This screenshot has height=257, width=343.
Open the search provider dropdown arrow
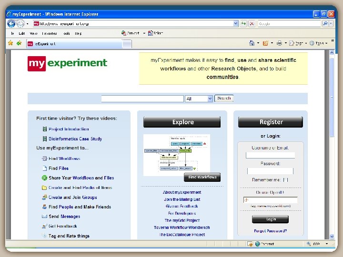(x=331, y=23)
